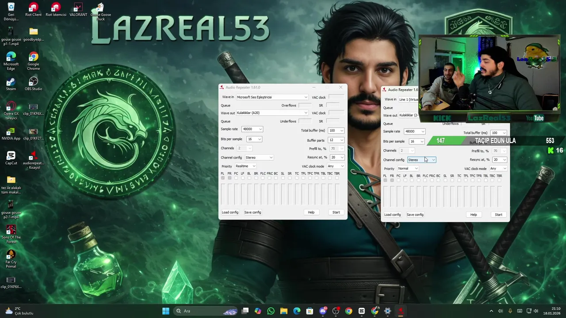Open WhatsApp from the taskbar
Viewport: 566px width, 318px height.
click(x=271, y=311)
